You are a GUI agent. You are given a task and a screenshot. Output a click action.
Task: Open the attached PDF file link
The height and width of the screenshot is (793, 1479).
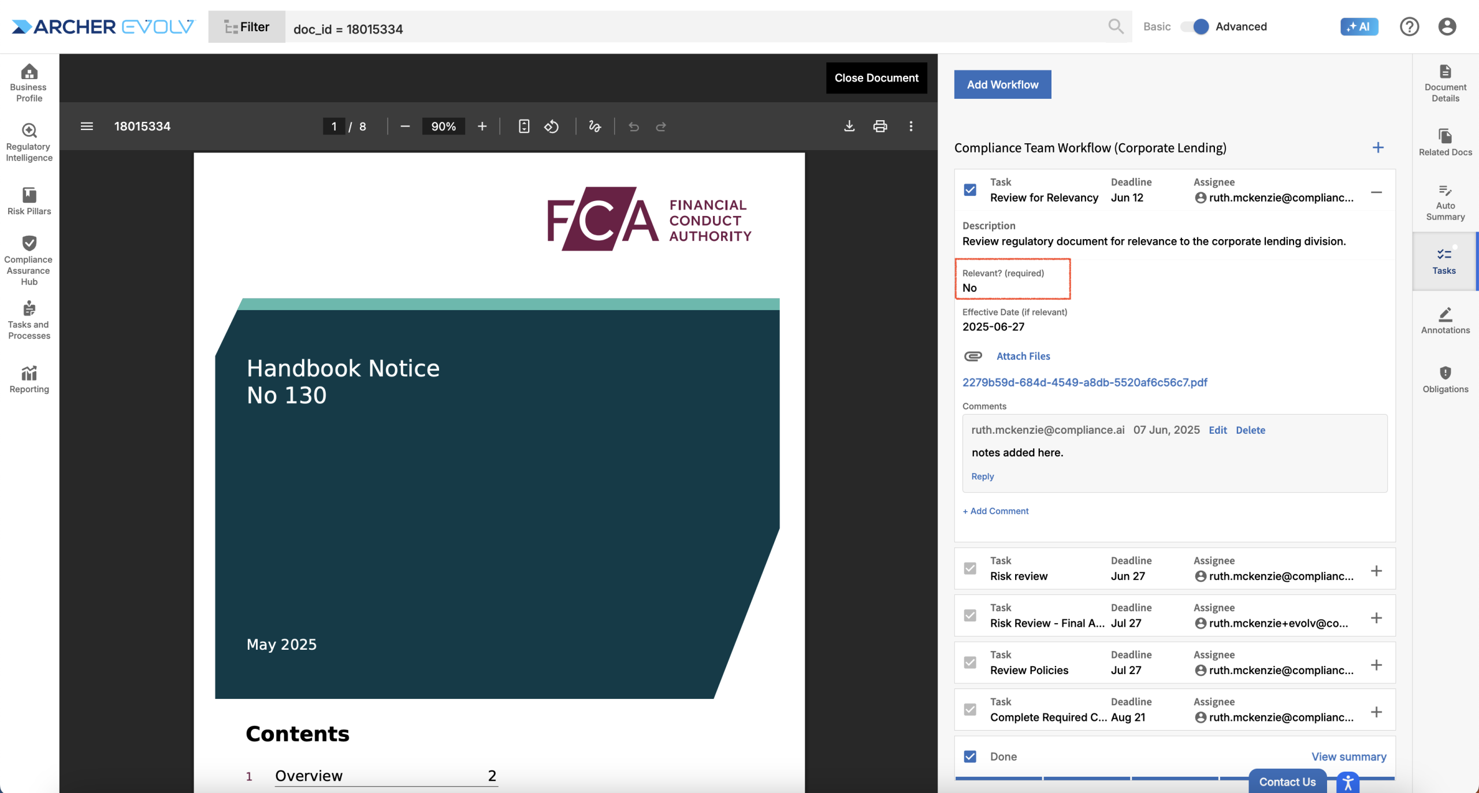click(1084, 382)
